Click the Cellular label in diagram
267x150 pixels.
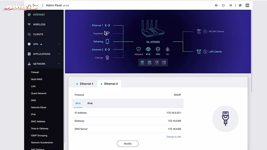click(x=99, y=58)
